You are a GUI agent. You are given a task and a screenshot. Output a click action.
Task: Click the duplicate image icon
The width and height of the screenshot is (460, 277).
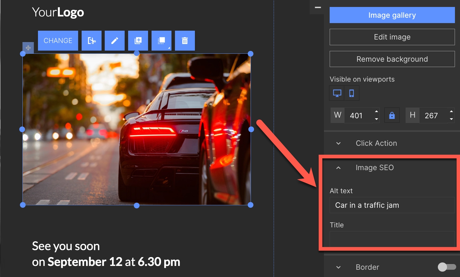point(138,41)
